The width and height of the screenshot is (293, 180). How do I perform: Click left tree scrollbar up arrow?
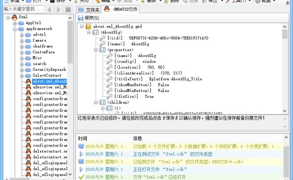pos(70,18)
